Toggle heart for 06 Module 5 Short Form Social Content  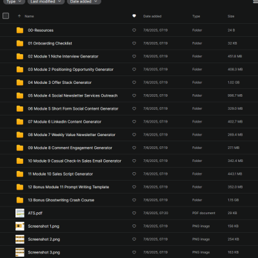point(134,108)
